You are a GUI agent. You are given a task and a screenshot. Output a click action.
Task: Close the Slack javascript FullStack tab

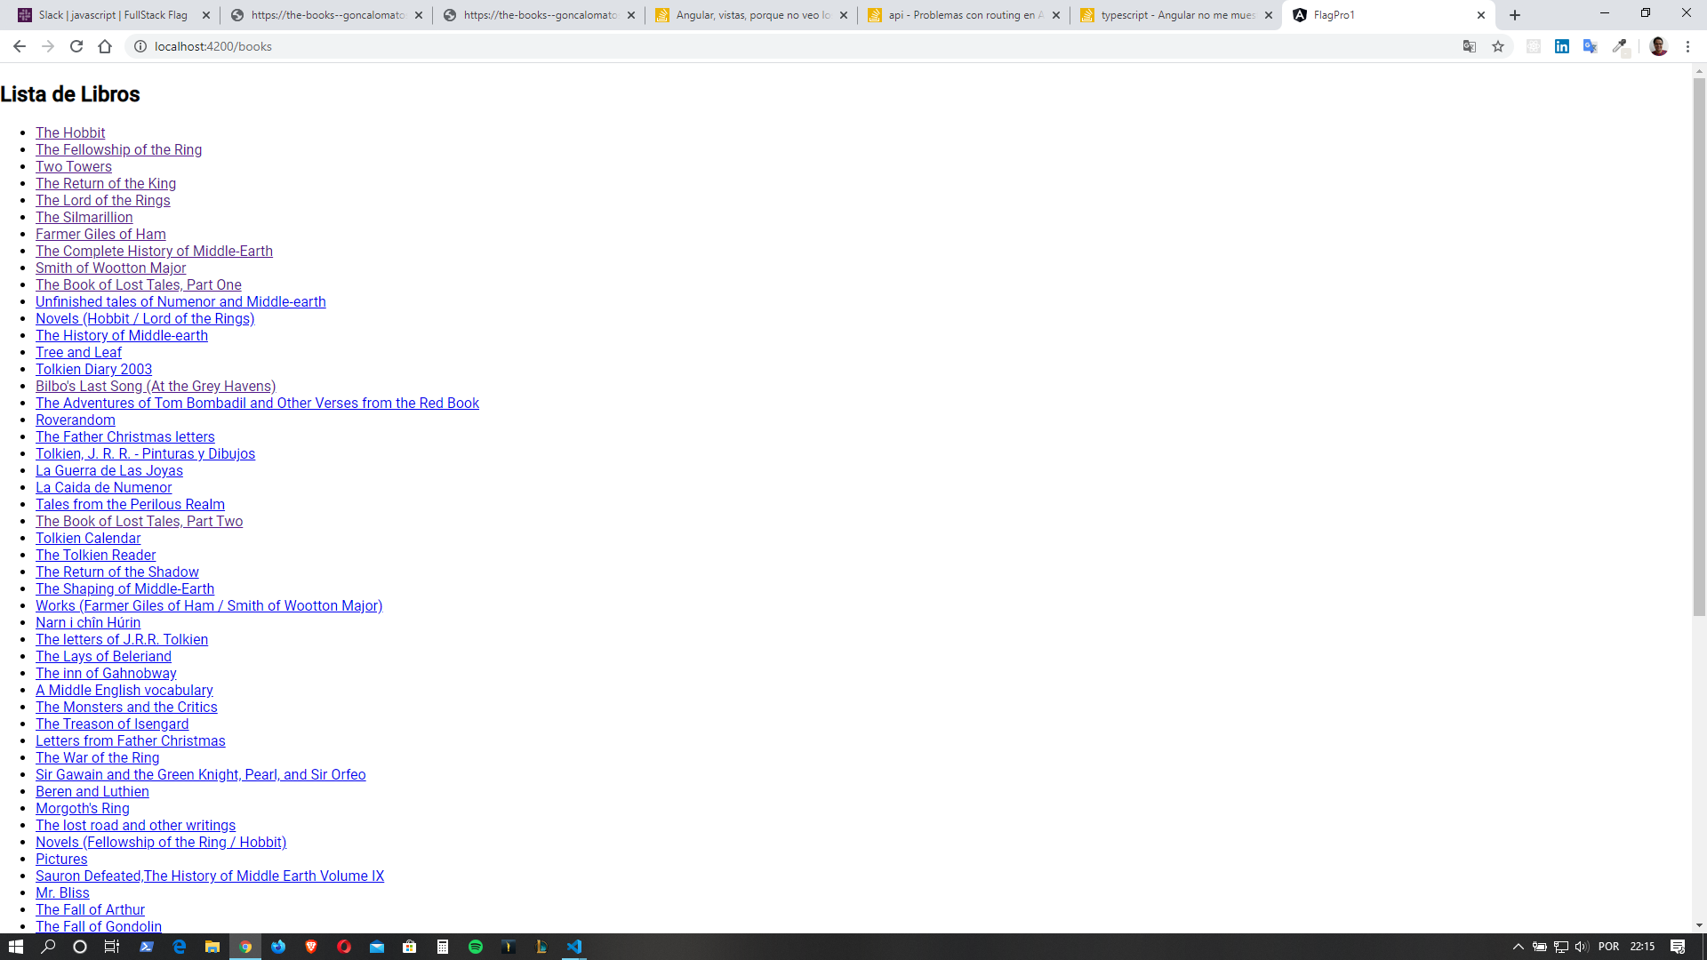pyautogui.click(x=206, y=15)
